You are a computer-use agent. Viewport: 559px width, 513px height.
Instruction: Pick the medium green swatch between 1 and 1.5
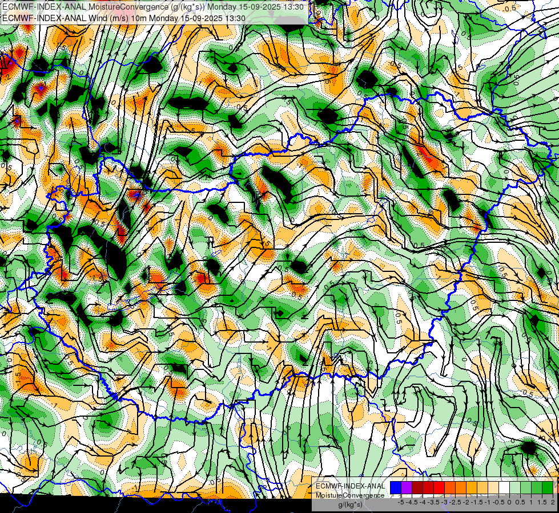pyautogui.click(x=537, y=488)
